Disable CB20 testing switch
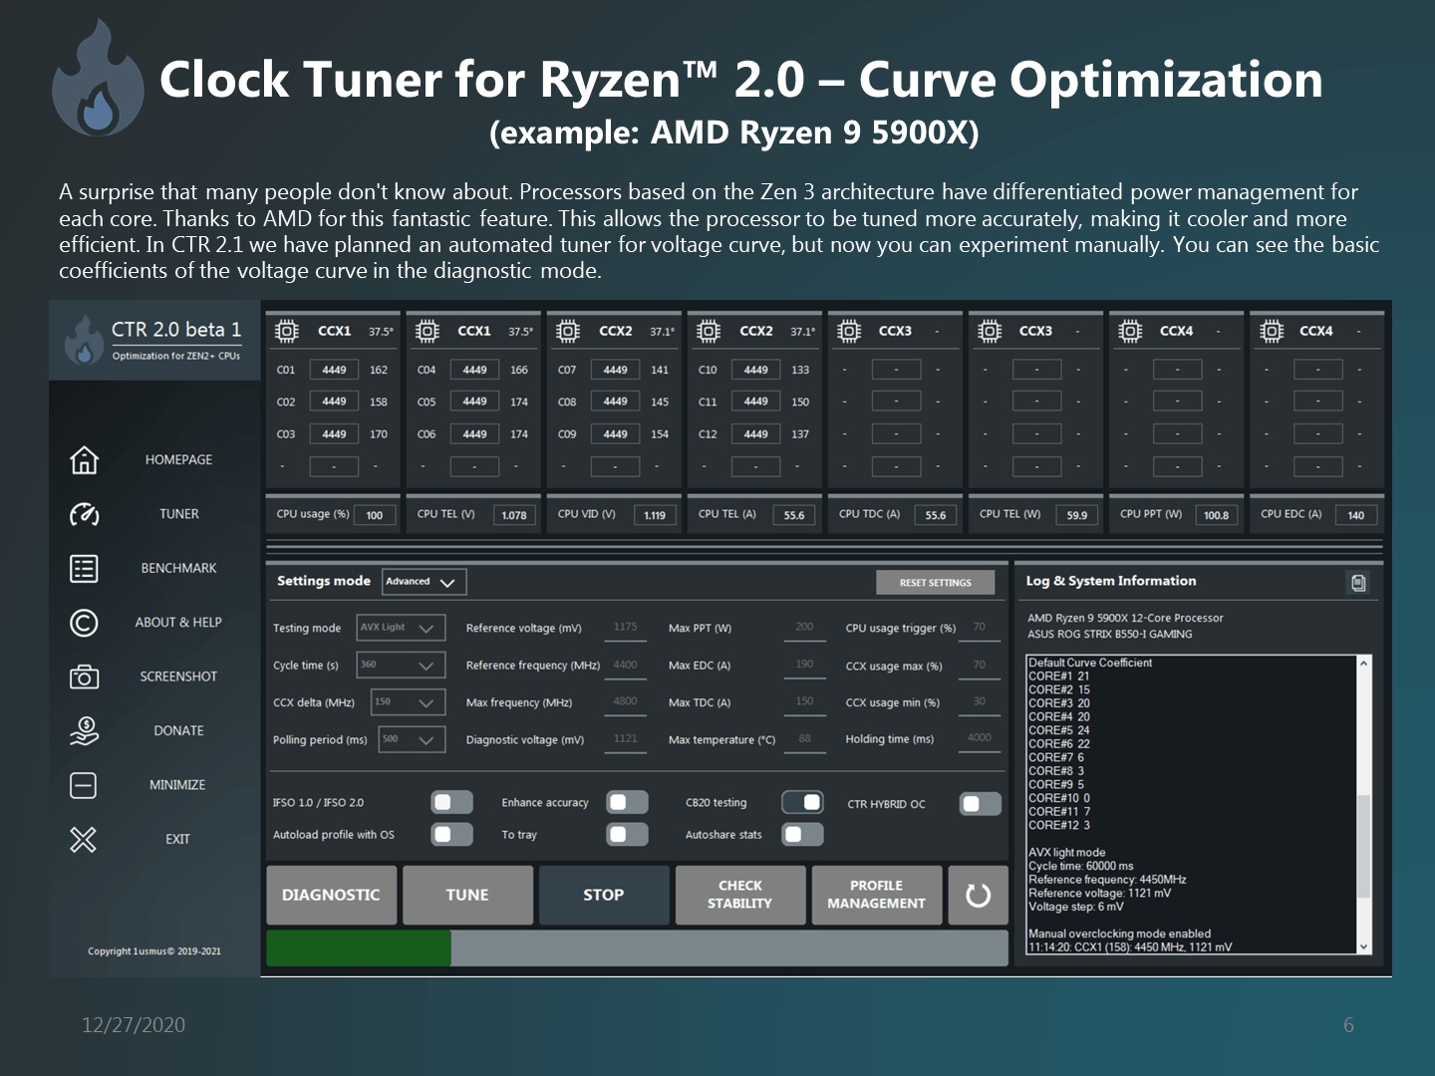Viewport: 1435px width, 1076px height. click(802, 802)
